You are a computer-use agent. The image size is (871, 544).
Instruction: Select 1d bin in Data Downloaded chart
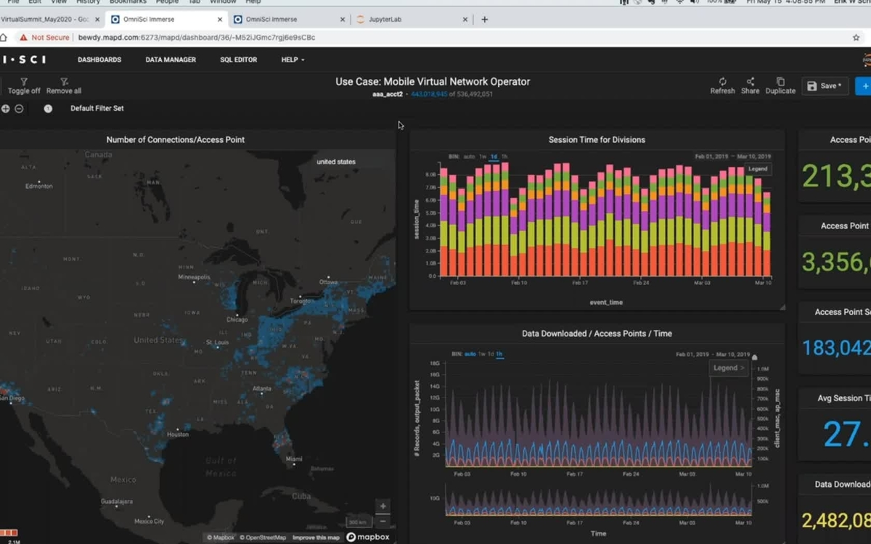491,354
